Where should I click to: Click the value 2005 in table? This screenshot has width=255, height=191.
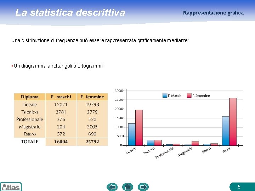pos(92,127)
